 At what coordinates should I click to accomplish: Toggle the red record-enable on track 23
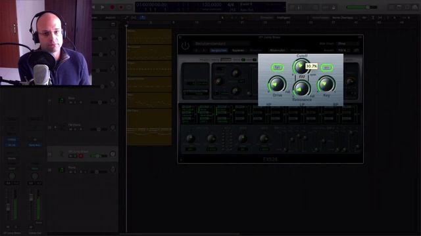coord(81,156)
